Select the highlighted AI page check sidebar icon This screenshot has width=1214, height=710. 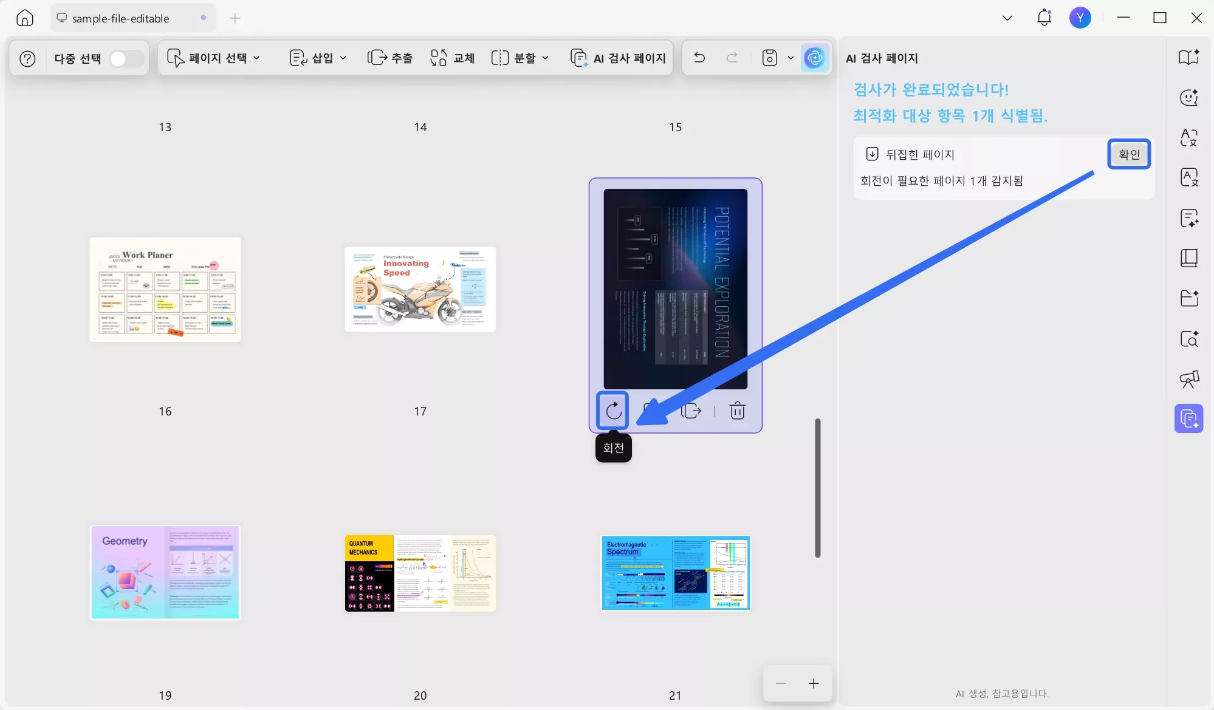pyautogui.click(x=1188, y=418)
